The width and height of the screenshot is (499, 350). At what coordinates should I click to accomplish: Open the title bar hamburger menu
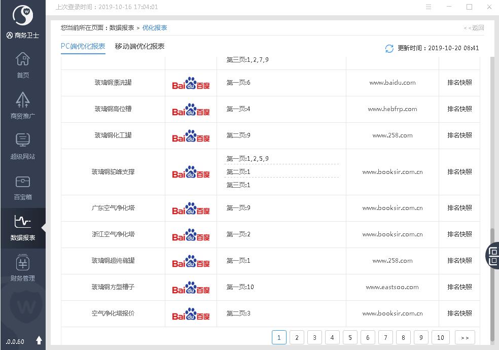(429, 7)
